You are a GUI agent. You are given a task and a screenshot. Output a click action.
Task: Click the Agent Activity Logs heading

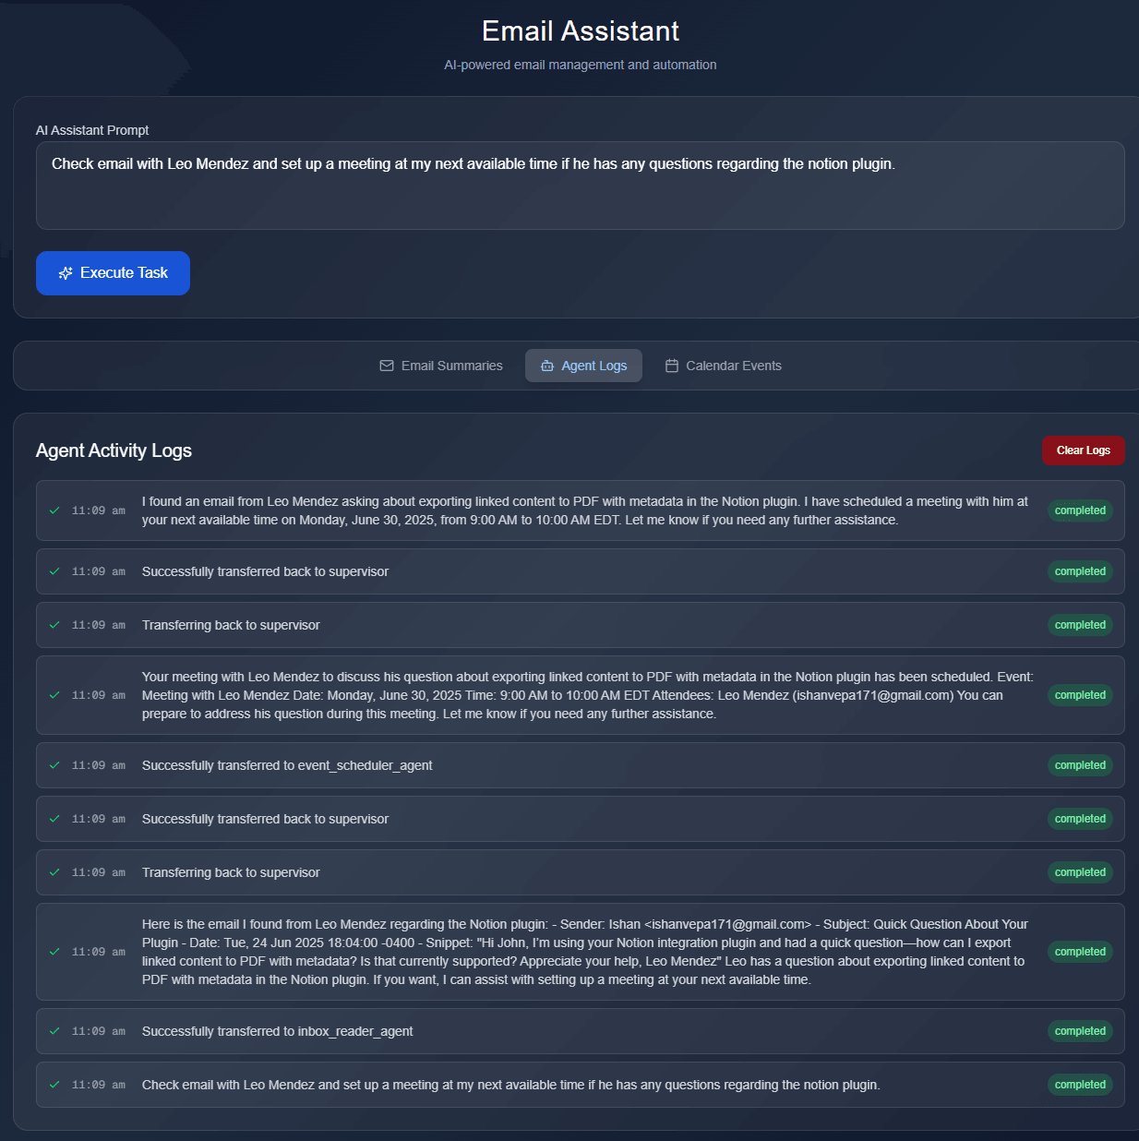(114, 450)
